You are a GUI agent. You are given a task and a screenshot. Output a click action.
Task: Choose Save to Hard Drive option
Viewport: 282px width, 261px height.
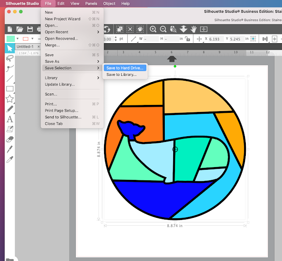tap(125, 68)
